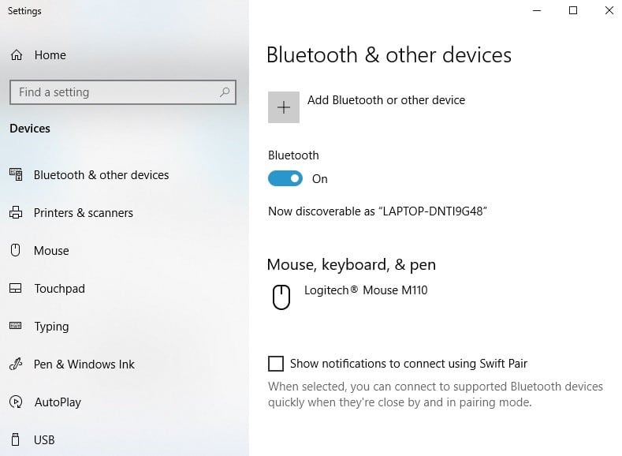Turn off the Bluetooth toggle

tap(285, 179)
